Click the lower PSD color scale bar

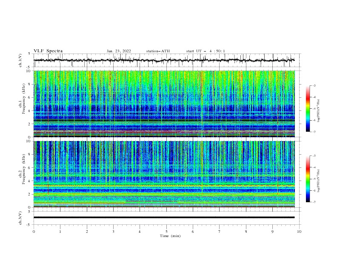pyautogui.click(x=308, y=179)
